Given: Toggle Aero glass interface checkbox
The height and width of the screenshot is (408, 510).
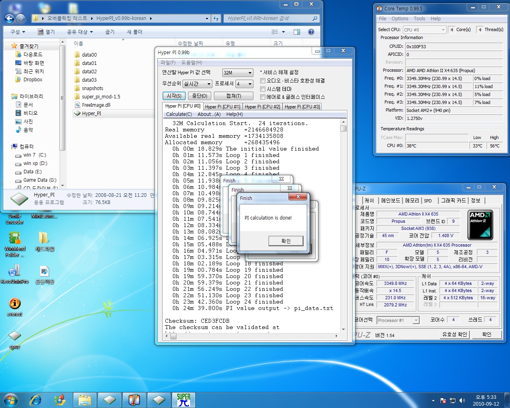Looking at the screenshot, I should pyautogui.click(x=263, y=97).
